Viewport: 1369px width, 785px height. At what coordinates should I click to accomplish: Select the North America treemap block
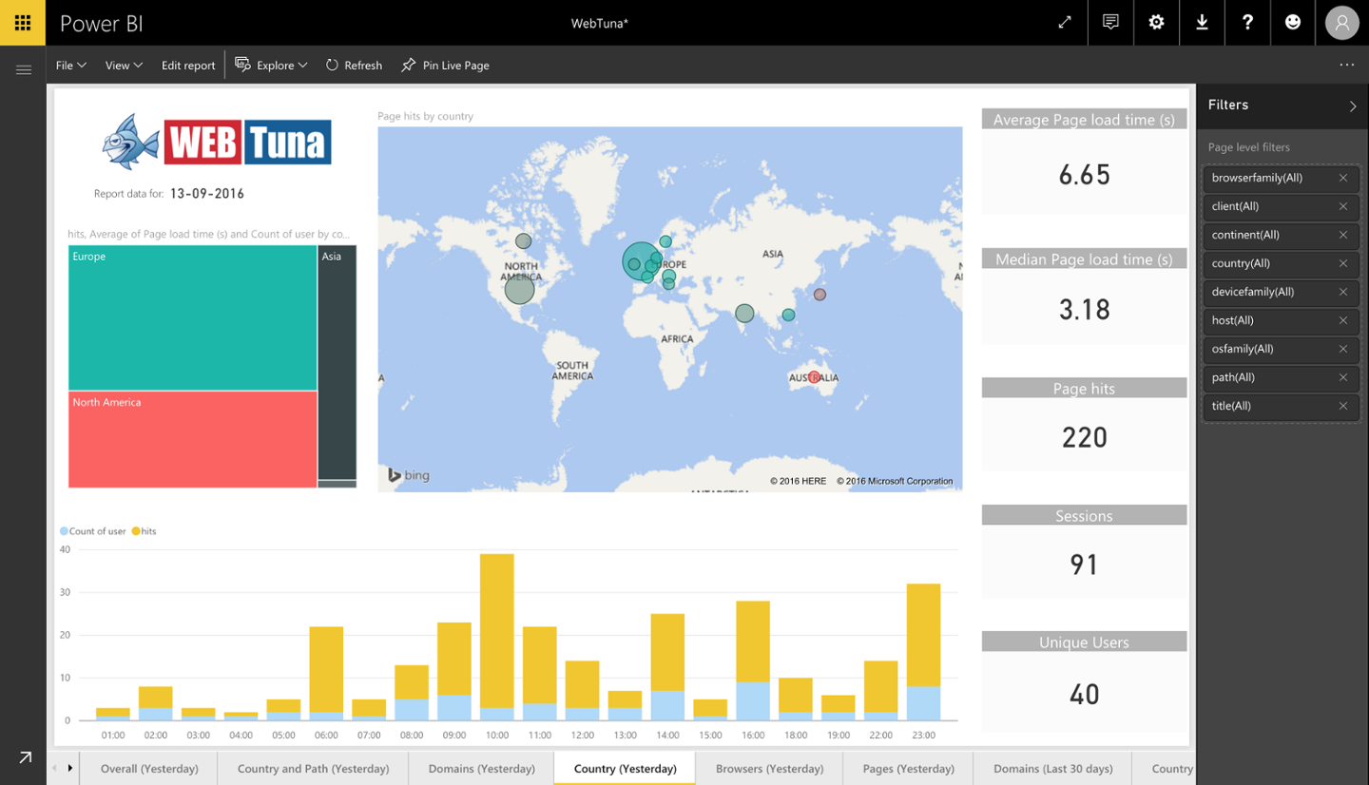192,439
